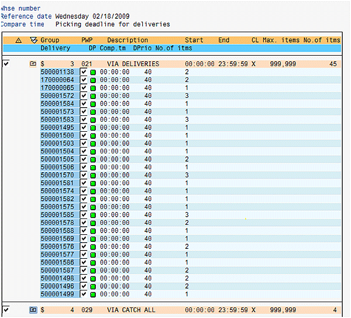Toggle checkbox for group 4 VIA CATCH ALL
The width and height of the screenshot is (351, 318).
coord(6,310)
